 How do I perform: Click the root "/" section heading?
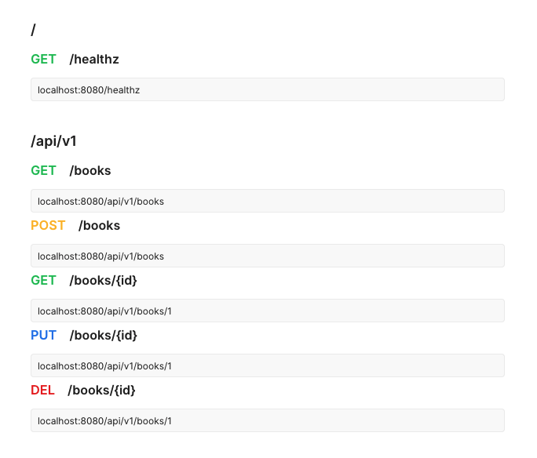[x=33, y=30]
